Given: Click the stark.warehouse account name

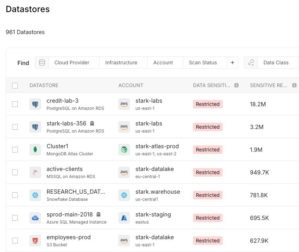Looking at the screenshot, I should 158,192.
